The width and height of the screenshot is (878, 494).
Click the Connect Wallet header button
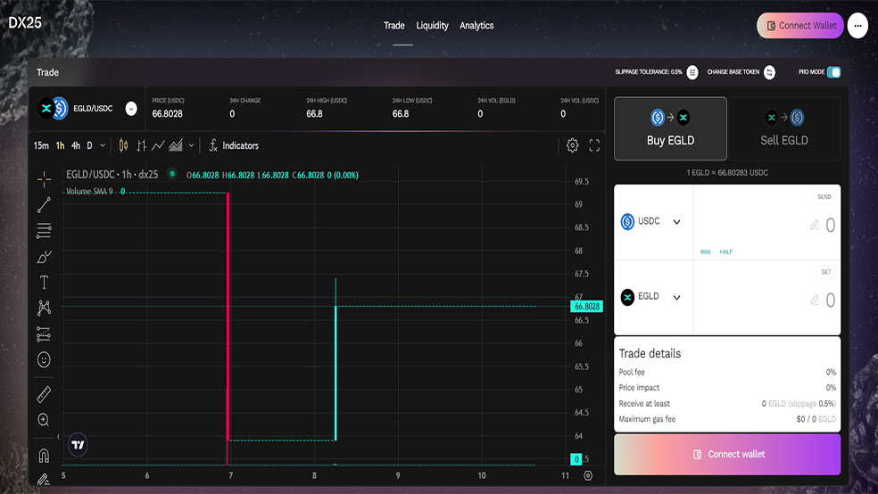tap(800, 26)
